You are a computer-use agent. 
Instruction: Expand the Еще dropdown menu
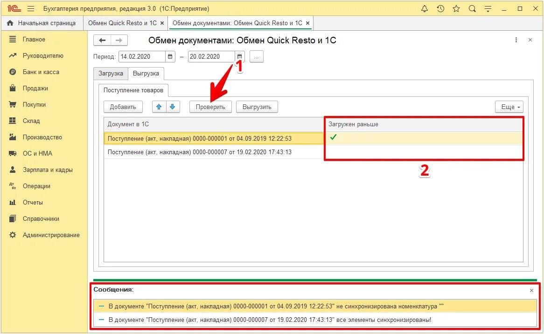[509, 107]
